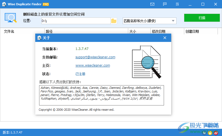Expand the 匹配名称和大小(最快) dropdown
The image size is (222, 136).
(x=150, y=21)
